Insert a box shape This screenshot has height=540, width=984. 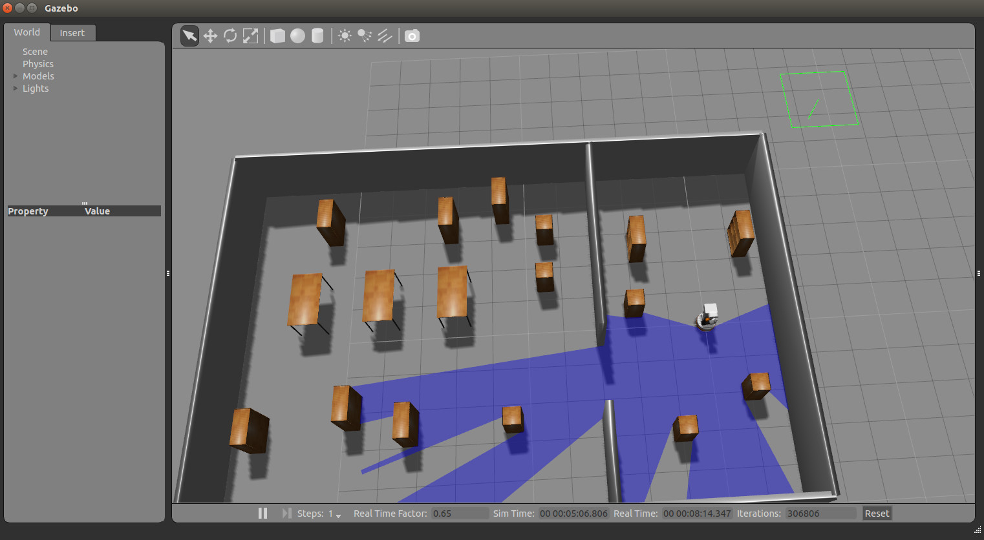click(x=277, y=36)
